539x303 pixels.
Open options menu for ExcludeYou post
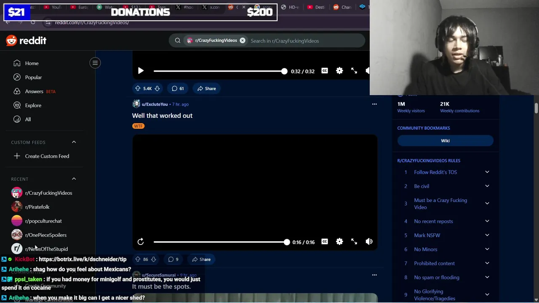coord(374,104)
